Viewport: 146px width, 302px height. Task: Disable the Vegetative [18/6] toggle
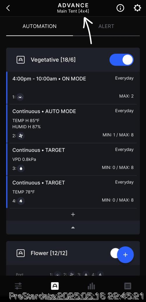(121, 60)
